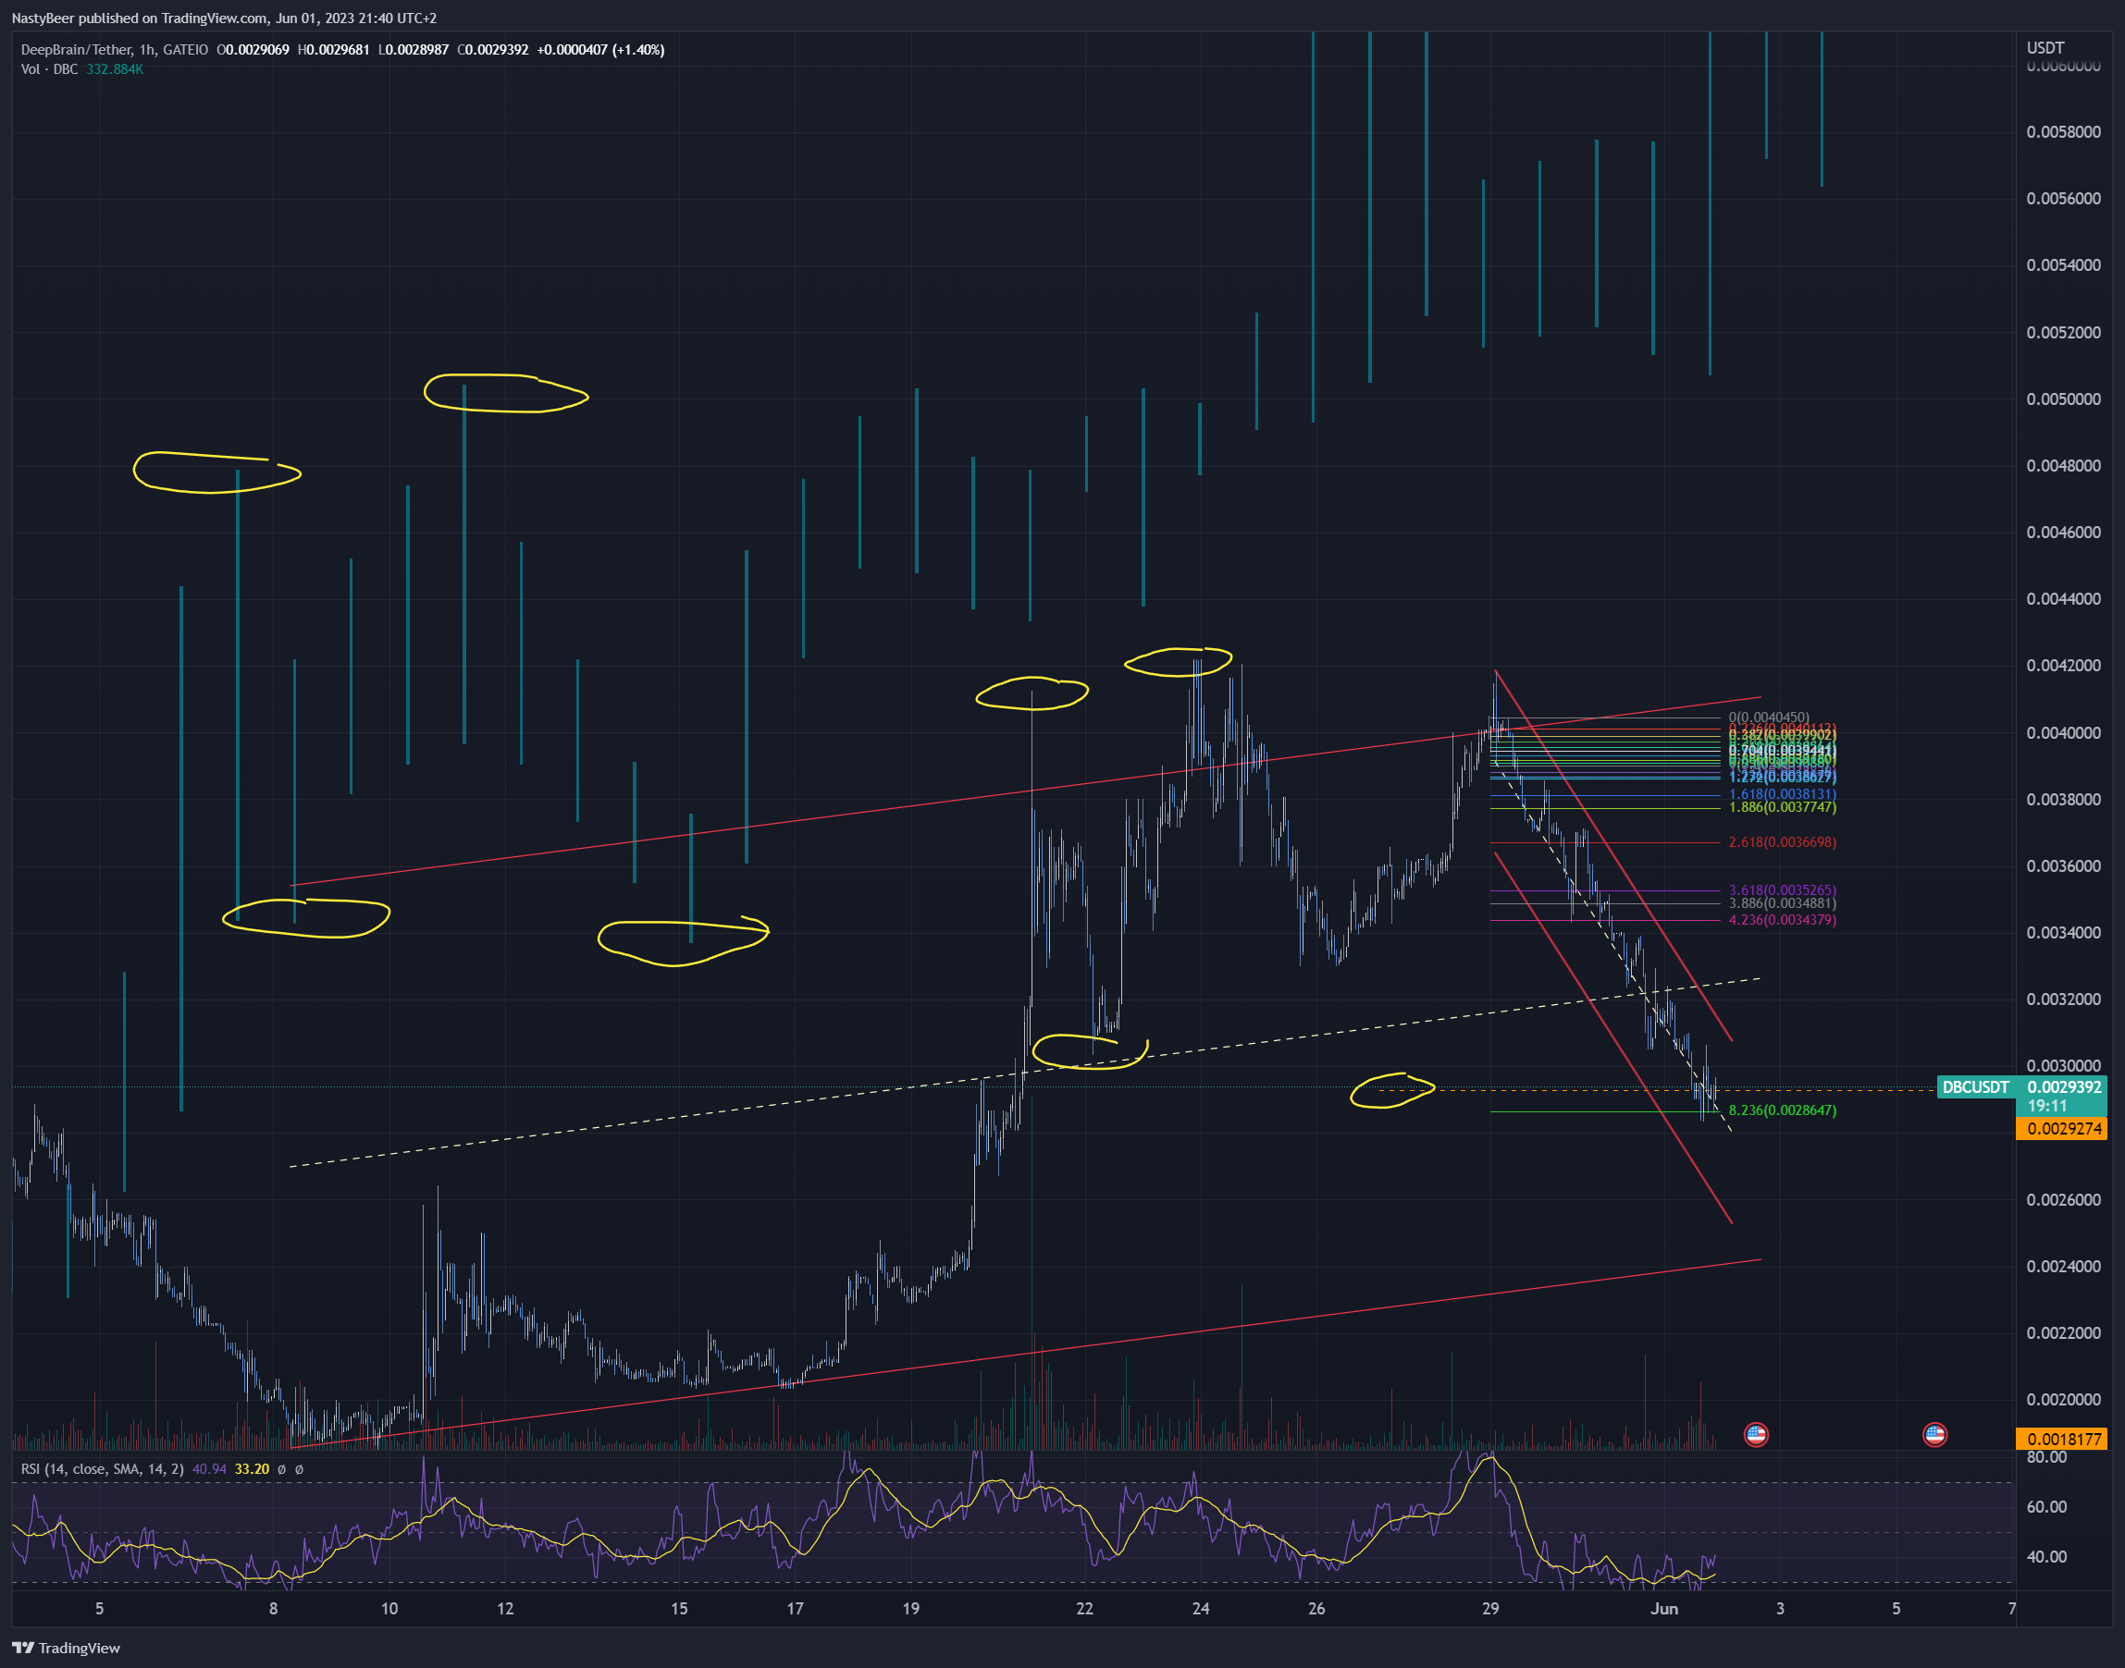Click the change value +0.0000407 (+1.40%)
The width and height of the screenshot is (2125, 1668).
tap(600, 50)
